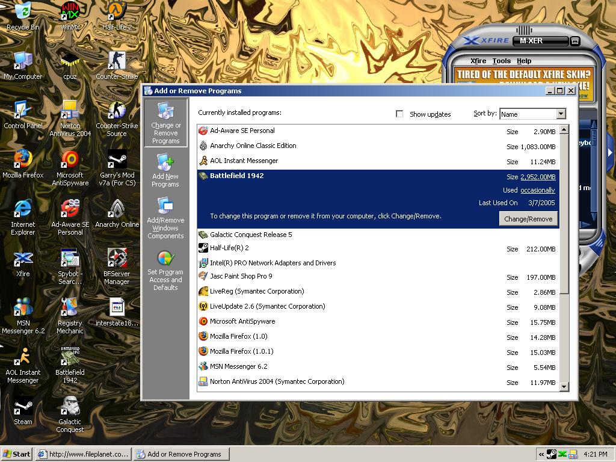Click the Xfire icon in system tray
Screen dimensions: 616x462
click(x=562, y=454)
